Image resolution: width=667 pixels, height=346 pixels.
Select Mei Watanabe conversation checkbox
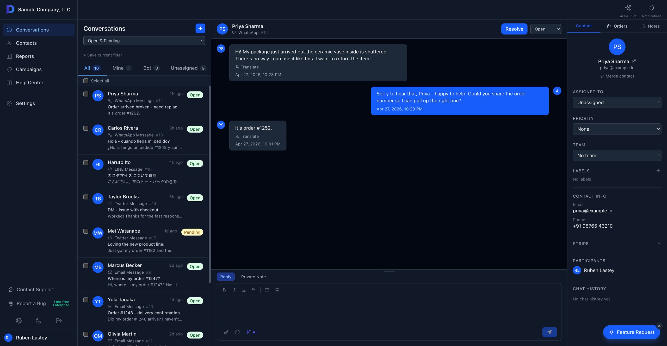[x=86, y=231]
